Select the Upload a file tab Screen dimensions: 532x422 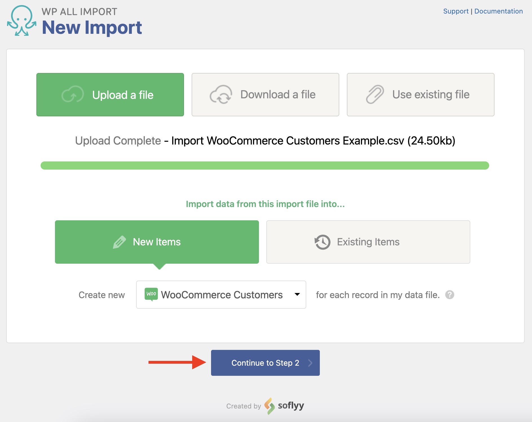[x=110, y=95]
